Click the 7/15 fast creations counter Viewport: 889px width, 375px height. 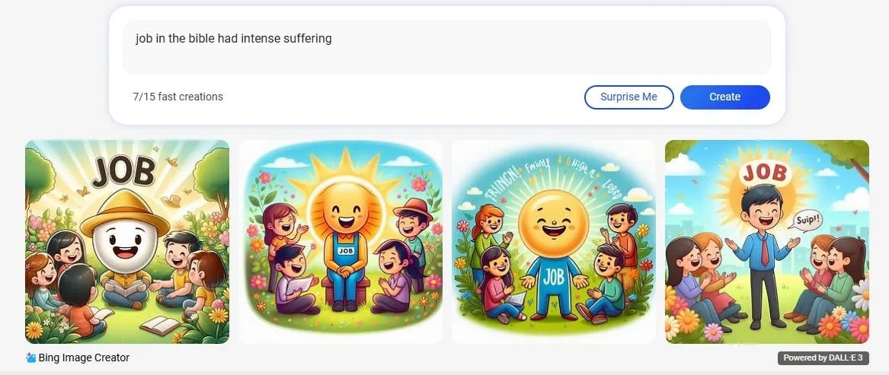click(178, 97)
